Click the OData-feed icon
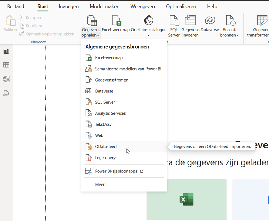Viewport: 269px width, 221px height. click(x=89, y=147)
